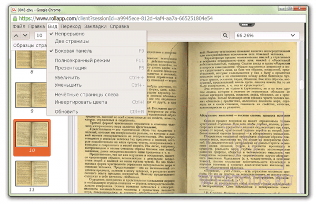Click the green padlock security icon
Image resolution: width=316 pixels, height=204 pixels.
[15, 19]
